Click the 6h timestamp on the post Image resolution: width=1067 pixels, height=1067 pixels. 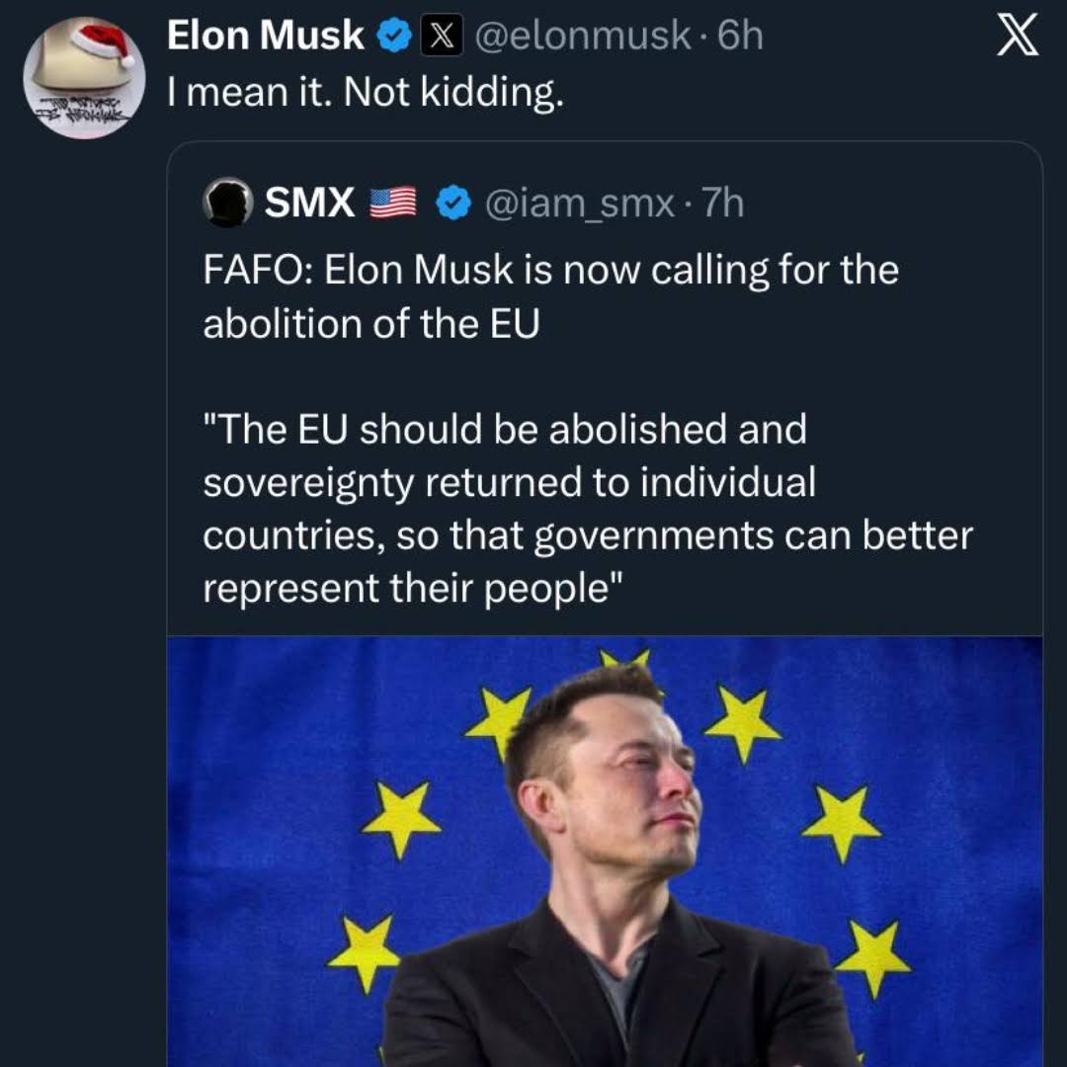[740, 37]
